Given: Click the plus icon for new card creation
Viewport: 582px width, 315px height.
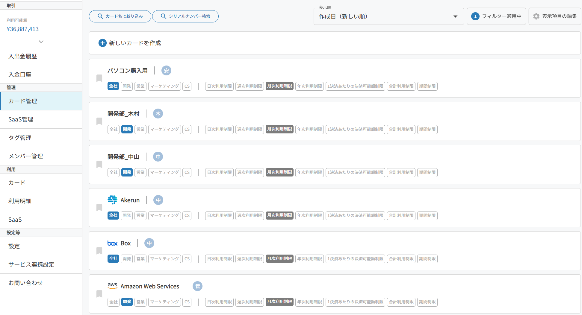Looking at the screenshot, I should click(x=102, y=43).
